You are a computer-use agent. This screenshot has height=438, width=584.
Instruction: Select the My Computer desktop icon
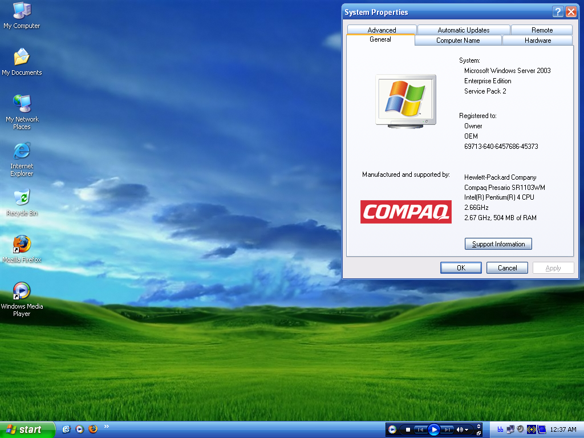tap(22, 15)
